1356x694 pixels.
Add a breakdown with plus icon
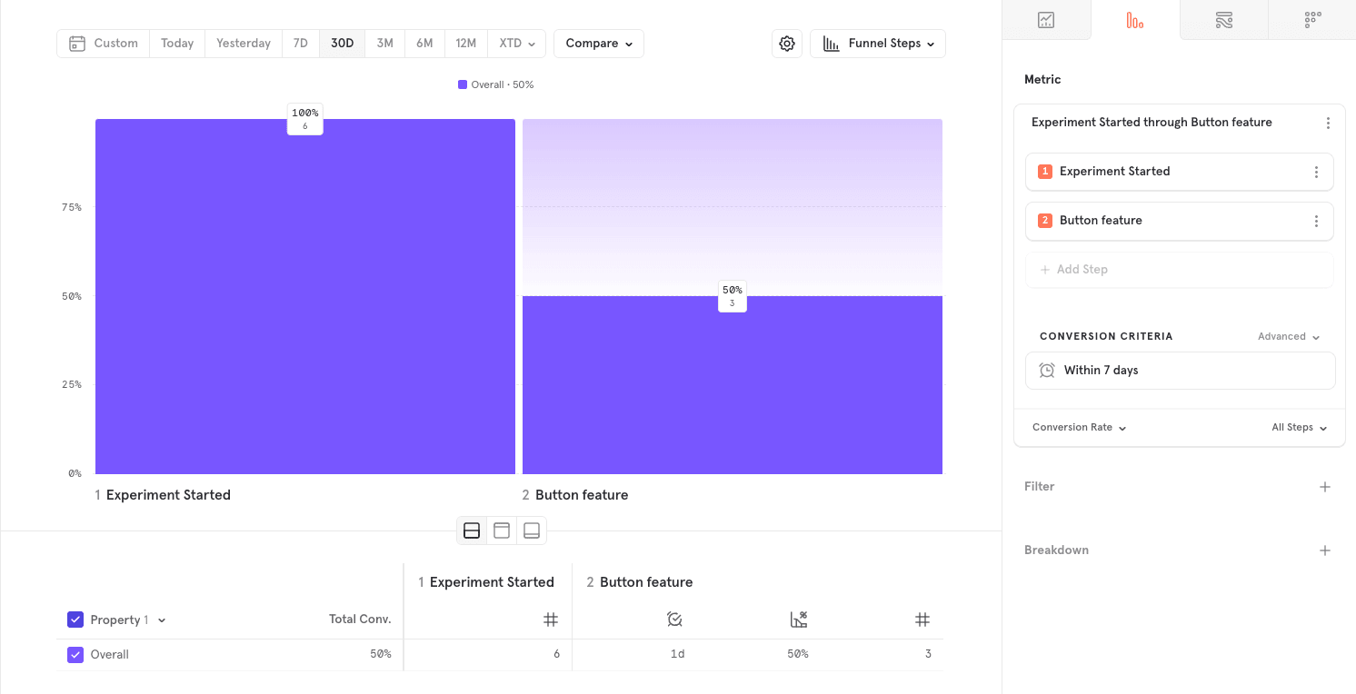click(x=1325, y=550)
